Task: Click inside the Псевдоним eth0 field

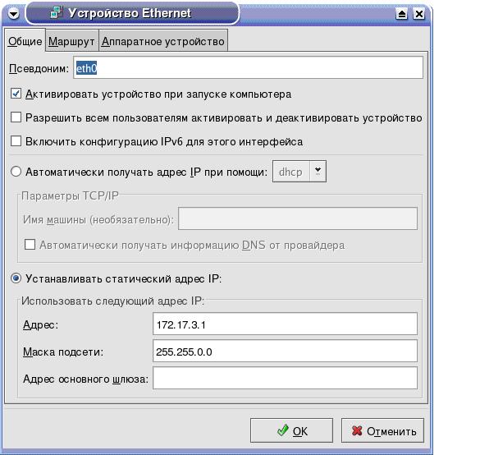Action: 249,67
